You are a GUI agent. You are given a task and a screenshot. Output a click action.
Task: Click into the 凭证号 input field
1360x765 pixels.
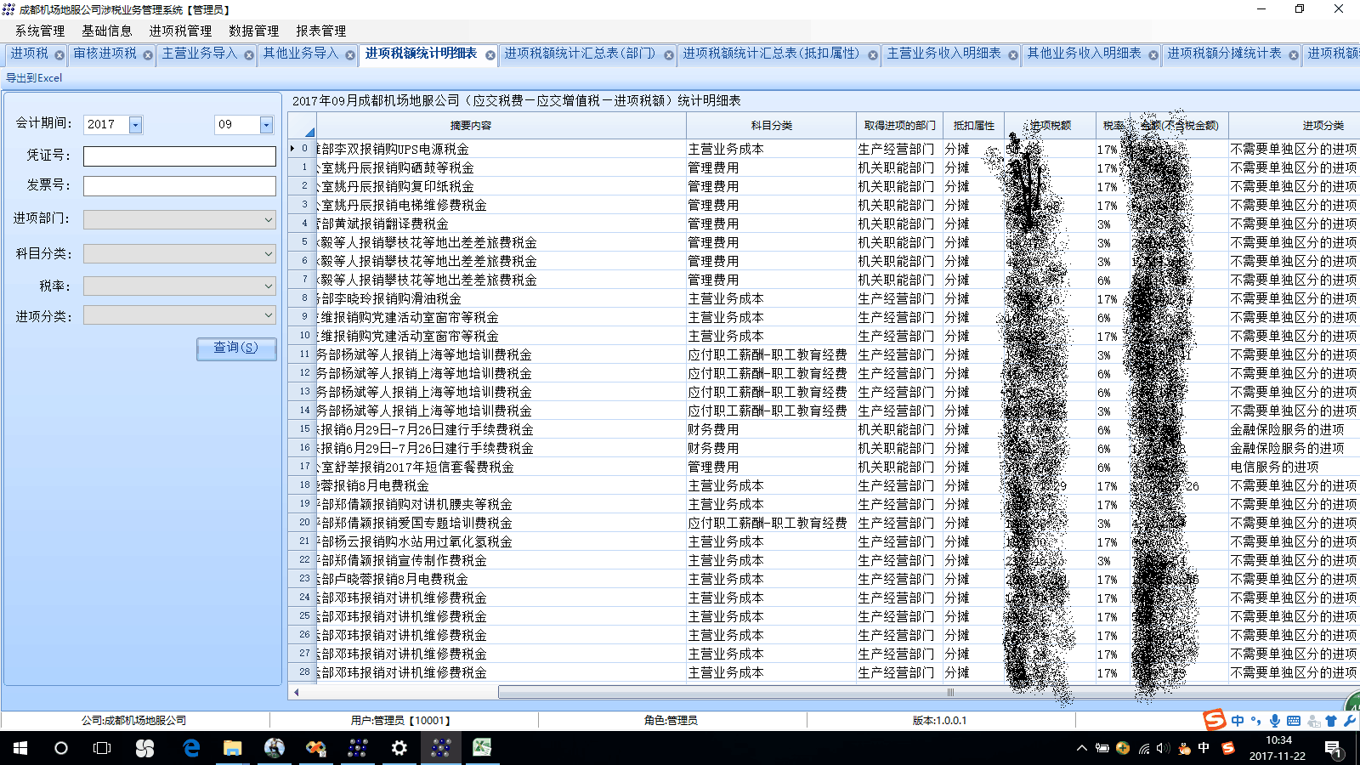[179, 156]
